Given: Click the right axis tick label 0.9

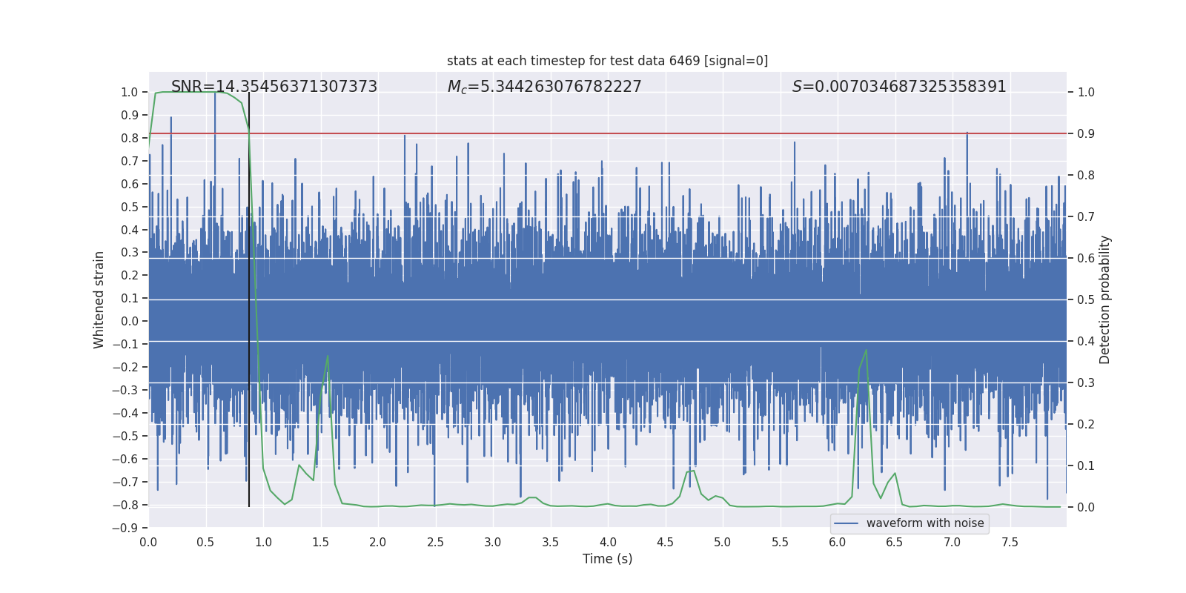Looking at the screenshot, I should (1086, 133).
